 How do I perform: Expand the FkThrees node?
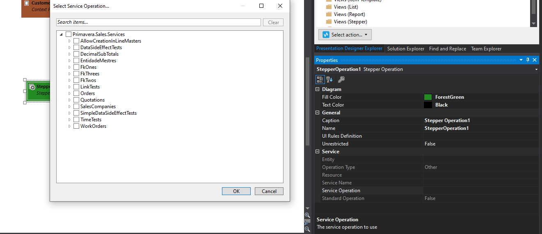[69, 74]
